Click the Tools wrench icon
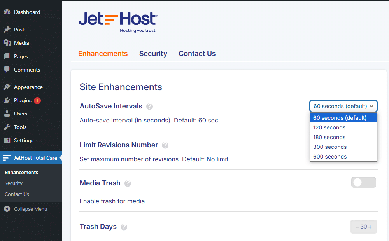Screen dimensions: 389x241 7,127
